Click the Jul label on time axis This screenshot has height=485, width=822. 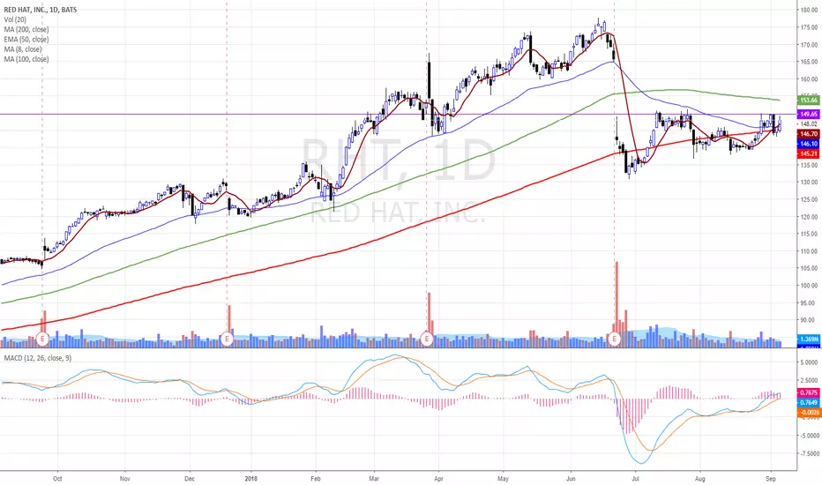pyautogui.click(x=635, y=479)
